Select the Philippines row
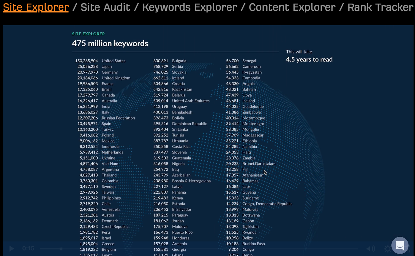 (100, 198)
